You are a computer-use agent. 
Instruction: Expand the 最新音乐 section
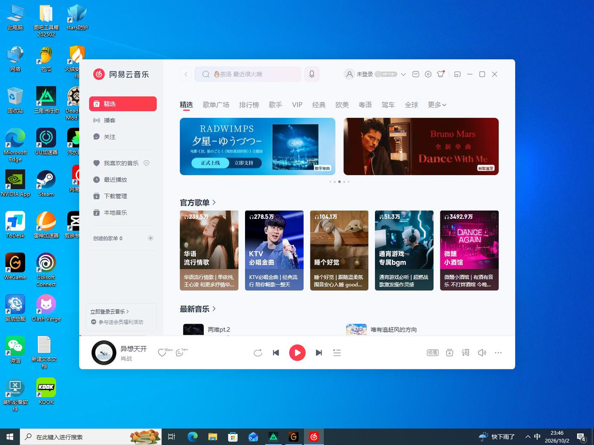click(x=198, y=309)
